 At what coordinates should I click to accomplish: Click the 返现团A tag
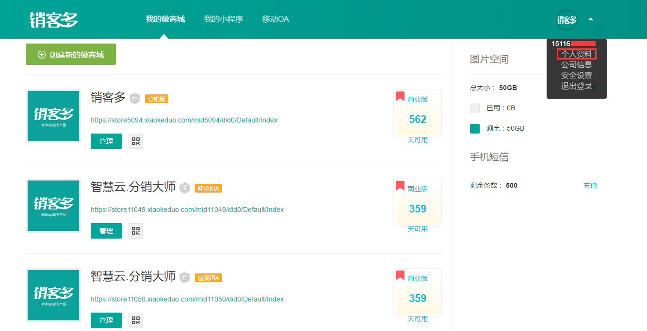point(209,278)
